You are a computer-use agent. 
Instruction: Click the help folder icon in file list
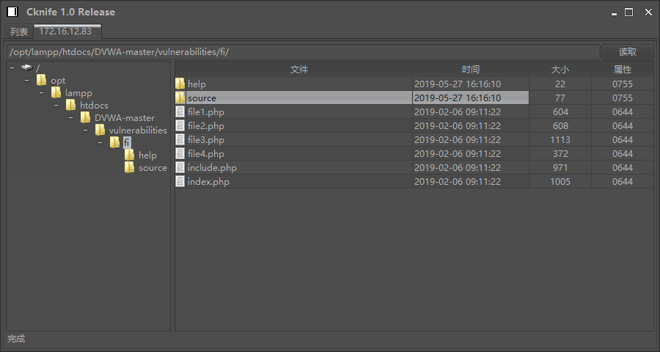pyautogui.click(x=180, y=84)
